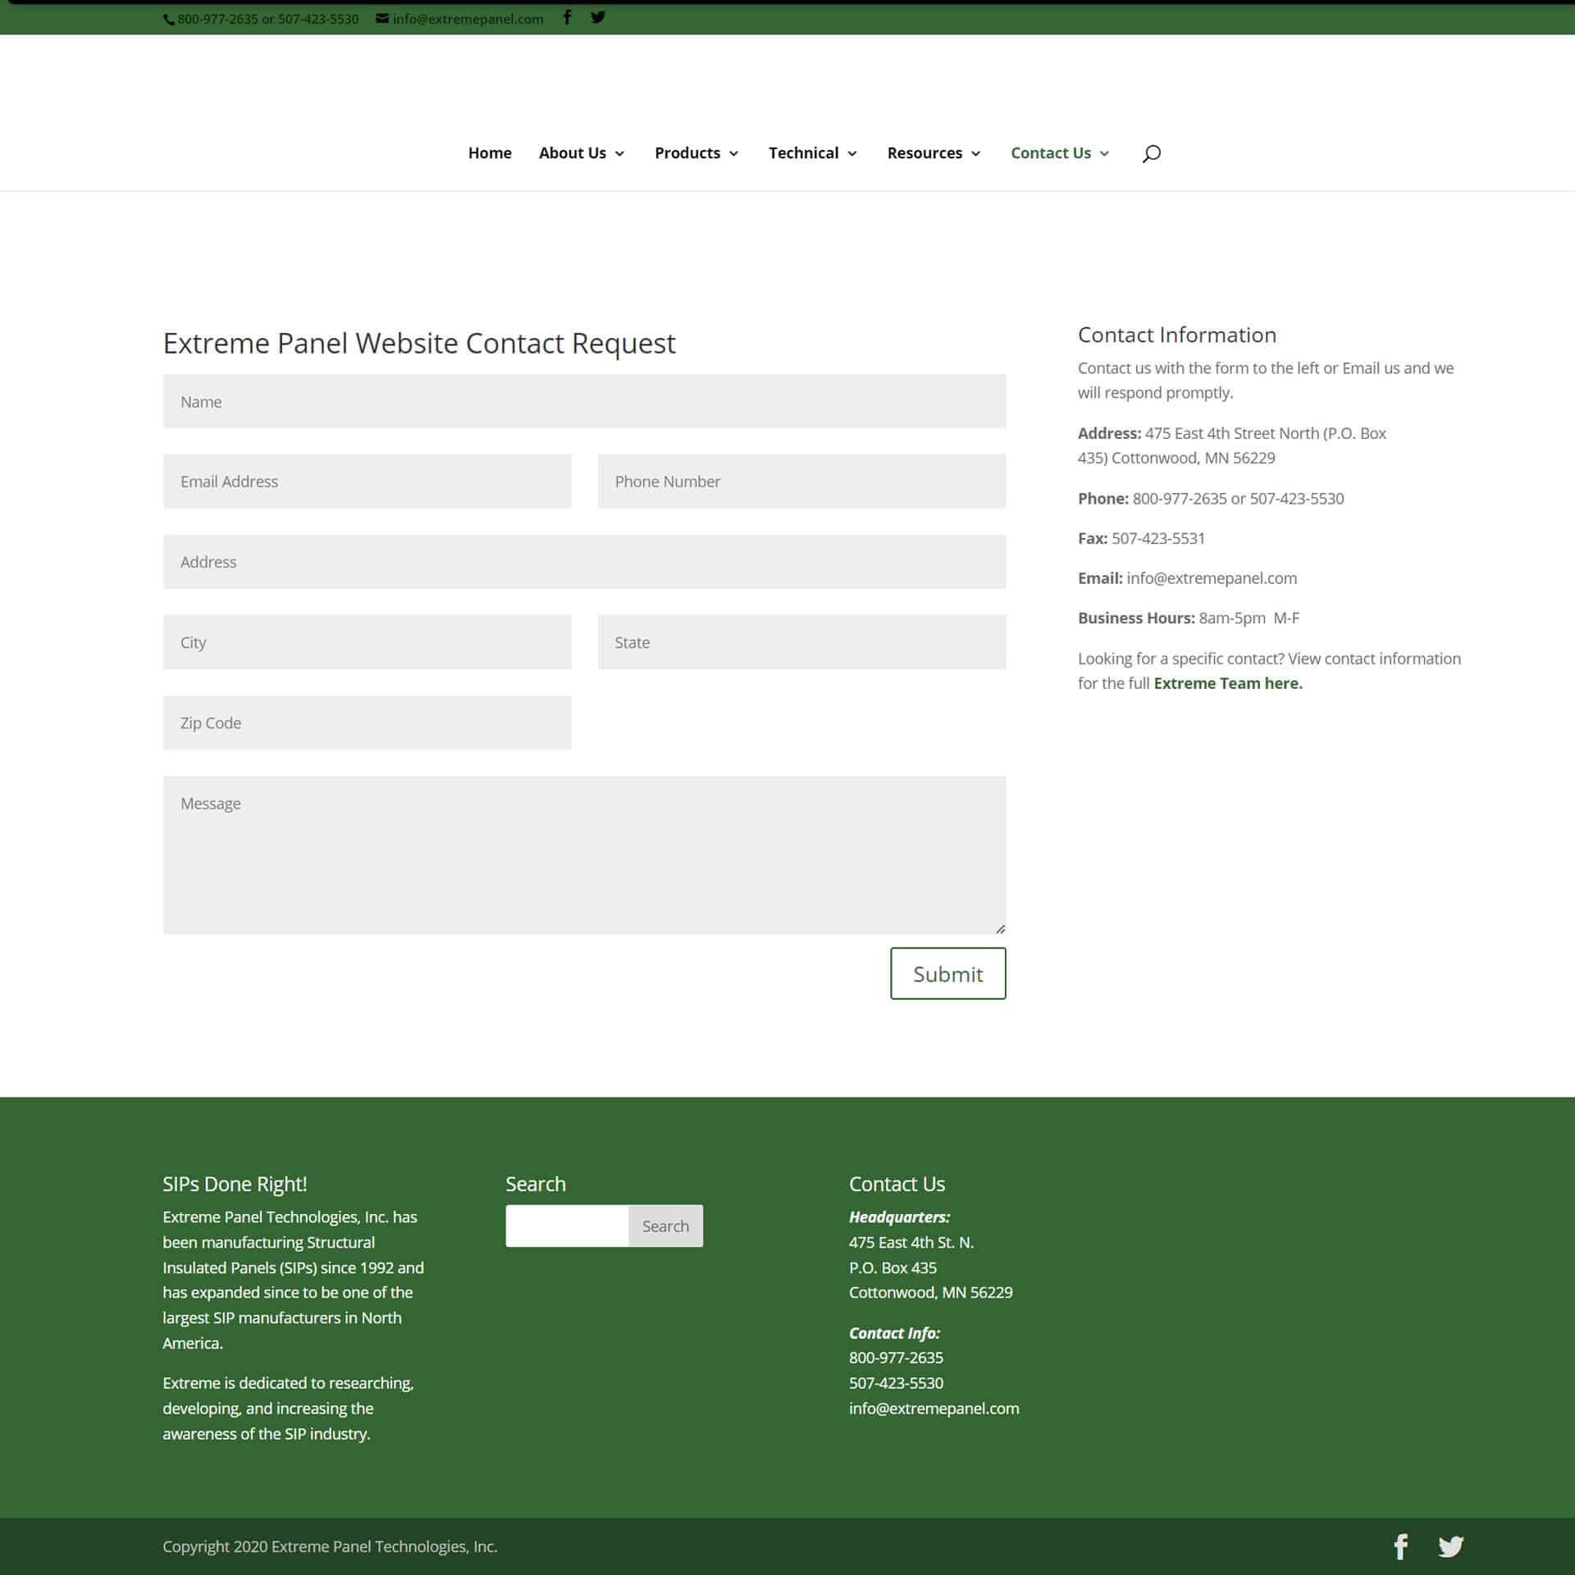This screenshot has width=1575, height=1575.
Task: Click the Twitter icon in top bar
Action: click(x=598, y=17)
